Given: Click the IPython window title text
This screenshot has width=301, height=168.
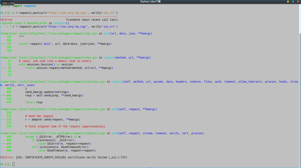Looking at the screenshot, I should click(x=150, y=2).
